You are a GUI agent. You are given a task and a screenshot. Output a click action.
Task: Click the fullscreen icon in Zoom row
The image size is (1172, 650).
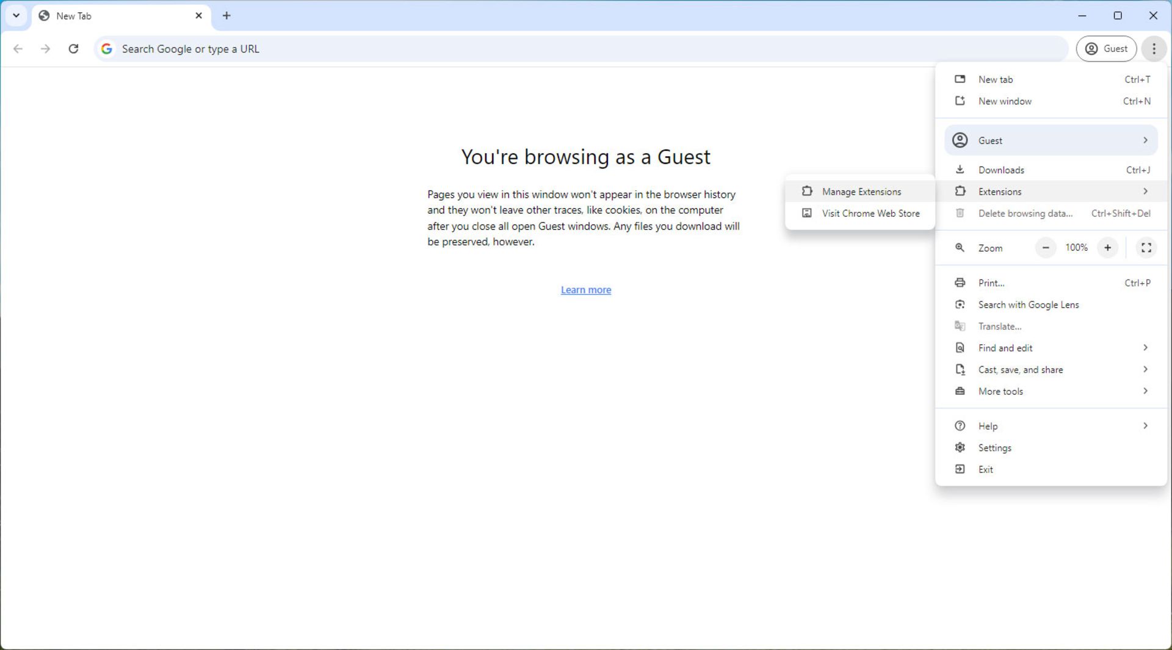[x=1146, y=248]
